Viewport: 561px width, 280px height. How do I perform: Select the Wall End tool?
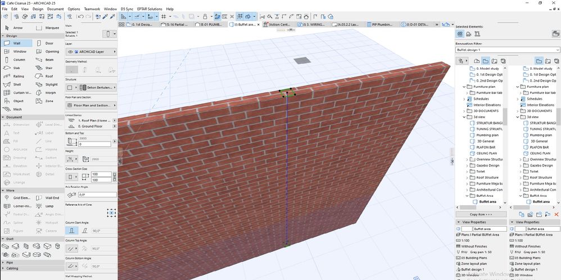pyautogui.click(x=48, y=198)
